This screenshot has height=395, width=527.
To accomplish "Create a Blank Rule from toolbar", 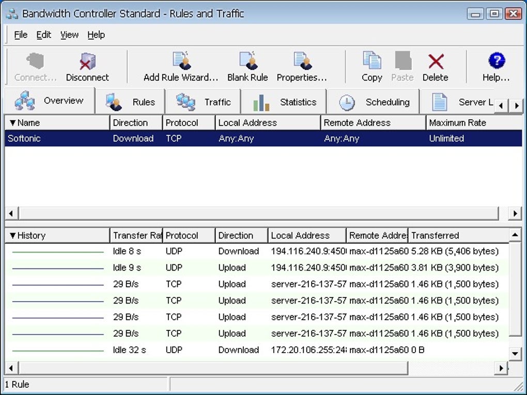I will pos(247,67).
